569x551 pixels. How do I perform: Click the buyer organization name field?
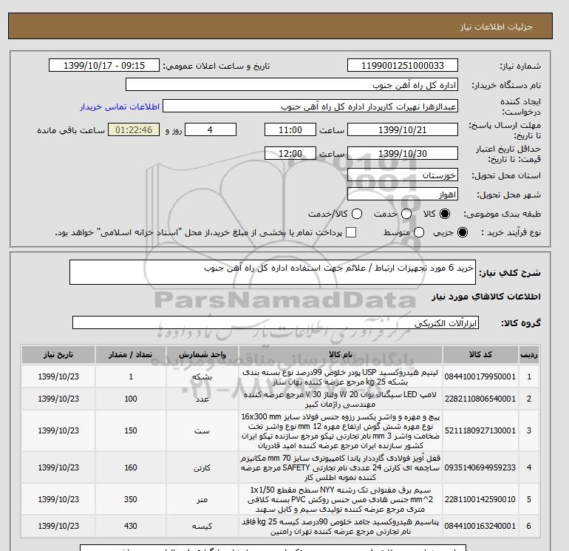coord(292,84)
